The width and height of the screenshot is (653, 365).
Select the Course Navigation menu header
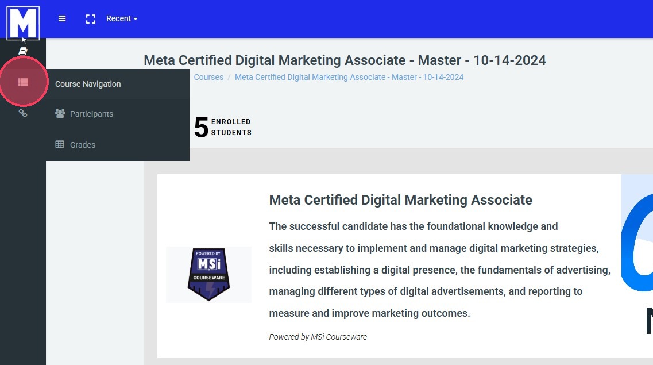[x=88, y=84]
